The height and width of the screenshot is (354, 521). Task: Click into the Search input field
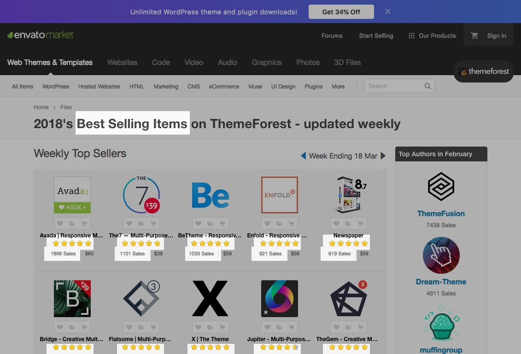(394, 86)
